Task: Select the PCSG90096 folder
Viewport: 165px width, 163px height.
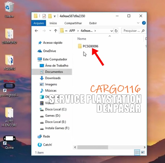Action: pos(88,46)
